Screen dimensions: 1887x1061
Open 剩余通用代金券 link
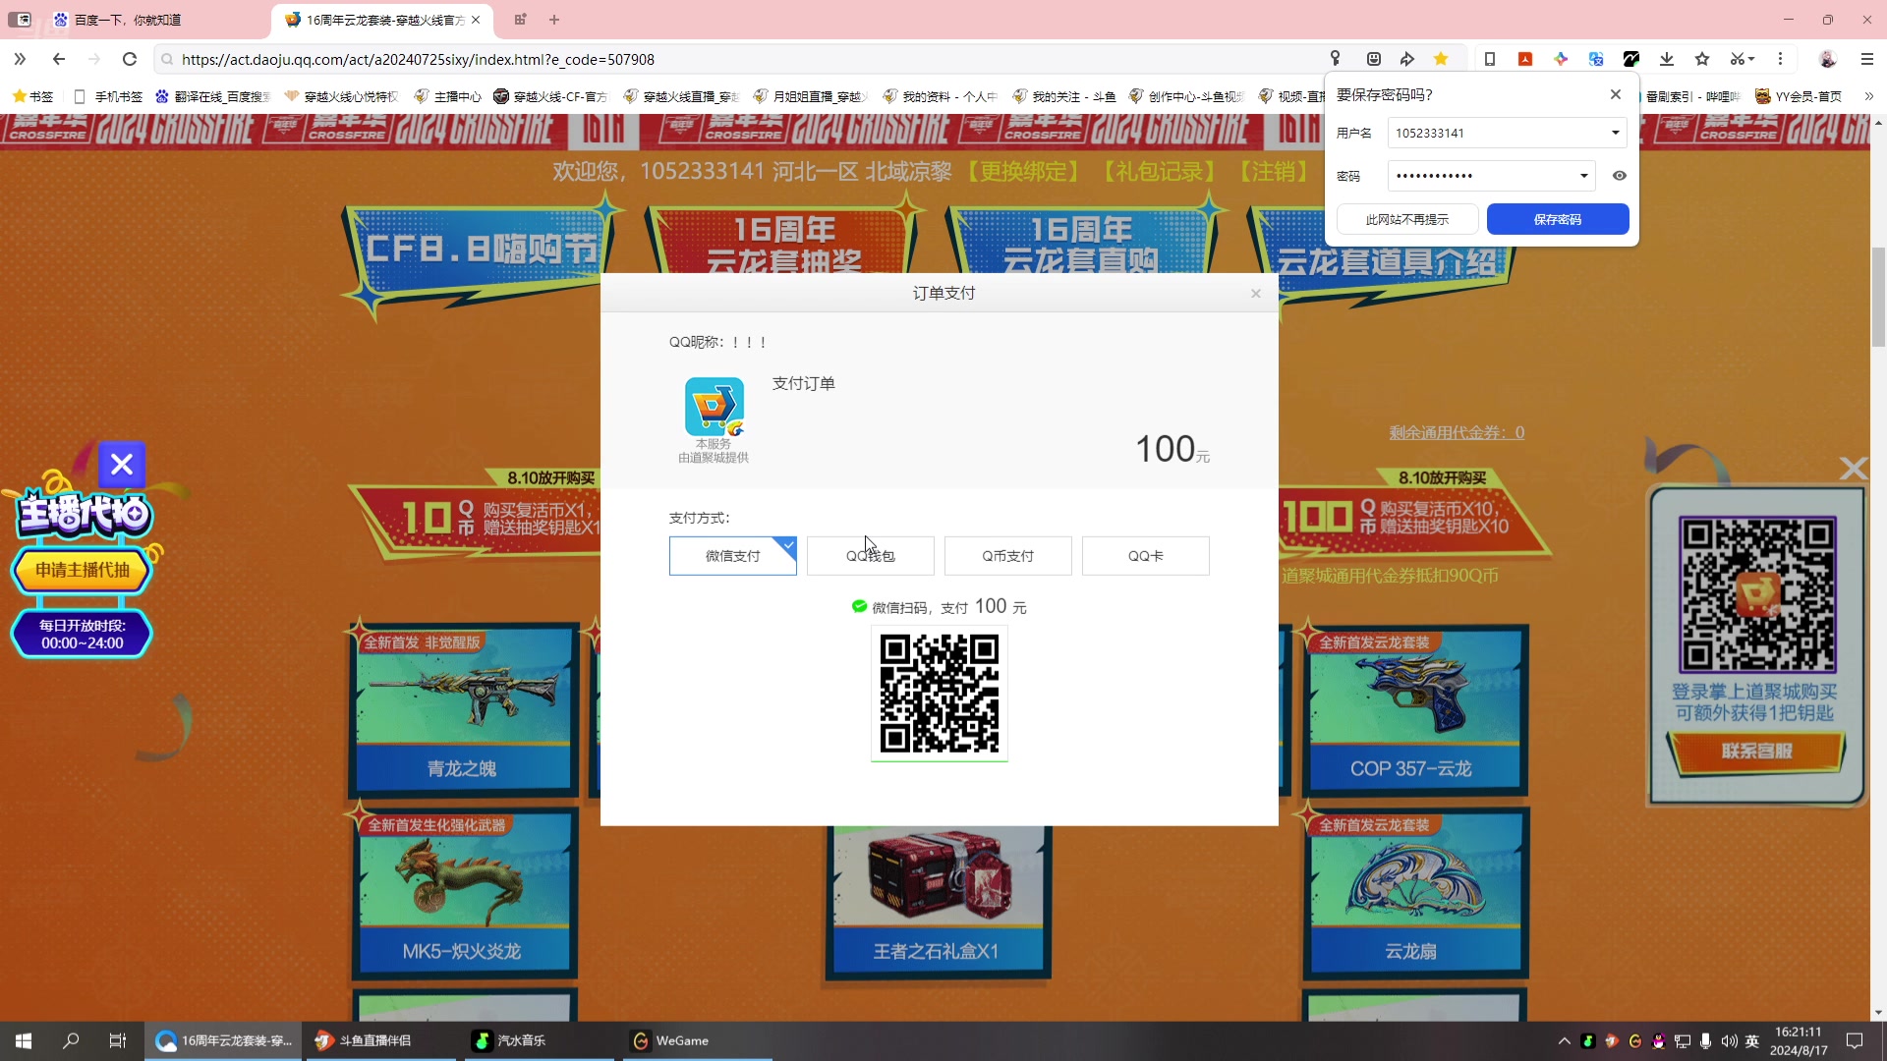pos(1457,432)
